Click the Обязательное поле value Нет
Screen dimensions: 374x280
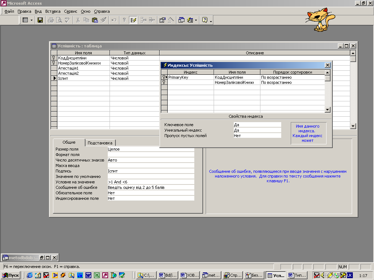(x=151, y=193)
